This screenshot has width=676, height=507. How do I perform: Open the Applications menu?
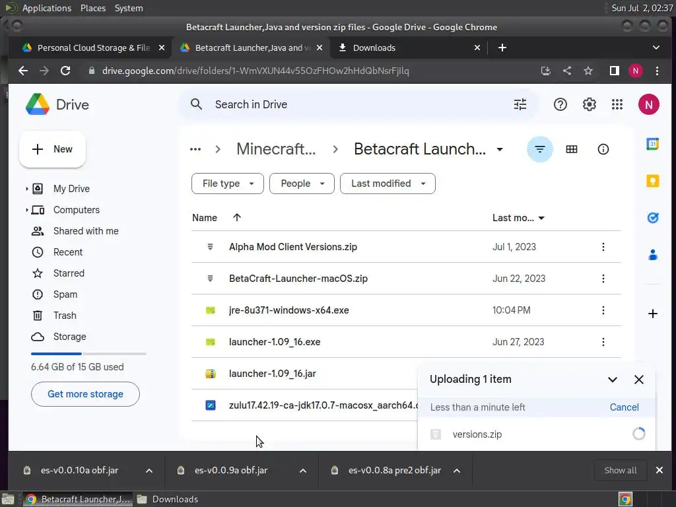(x=47, y=8)
